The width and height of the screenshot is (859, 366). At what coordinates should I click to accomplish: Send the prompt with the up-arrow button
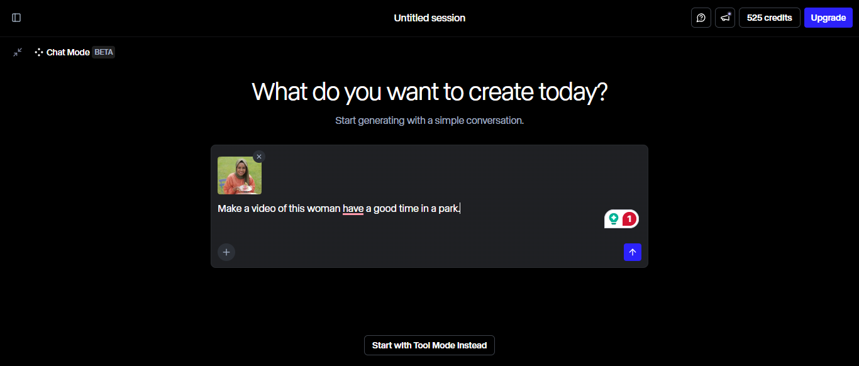(x=633, y=252)
